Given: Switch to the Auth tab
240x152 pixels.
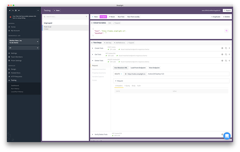Looking at the screenshot, I should [139, 86].
